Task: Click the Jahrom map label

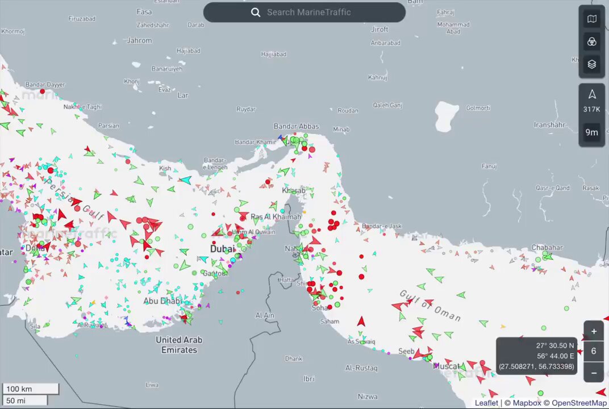Action: click(139, 40)
